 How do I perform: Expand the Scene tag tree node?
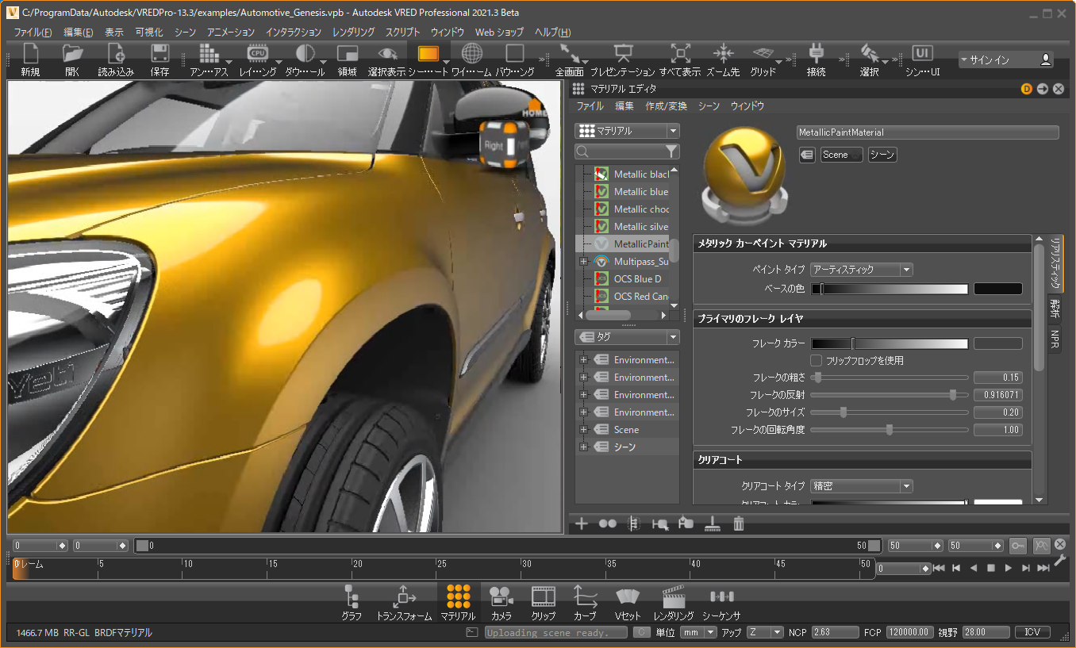point(583,430)
